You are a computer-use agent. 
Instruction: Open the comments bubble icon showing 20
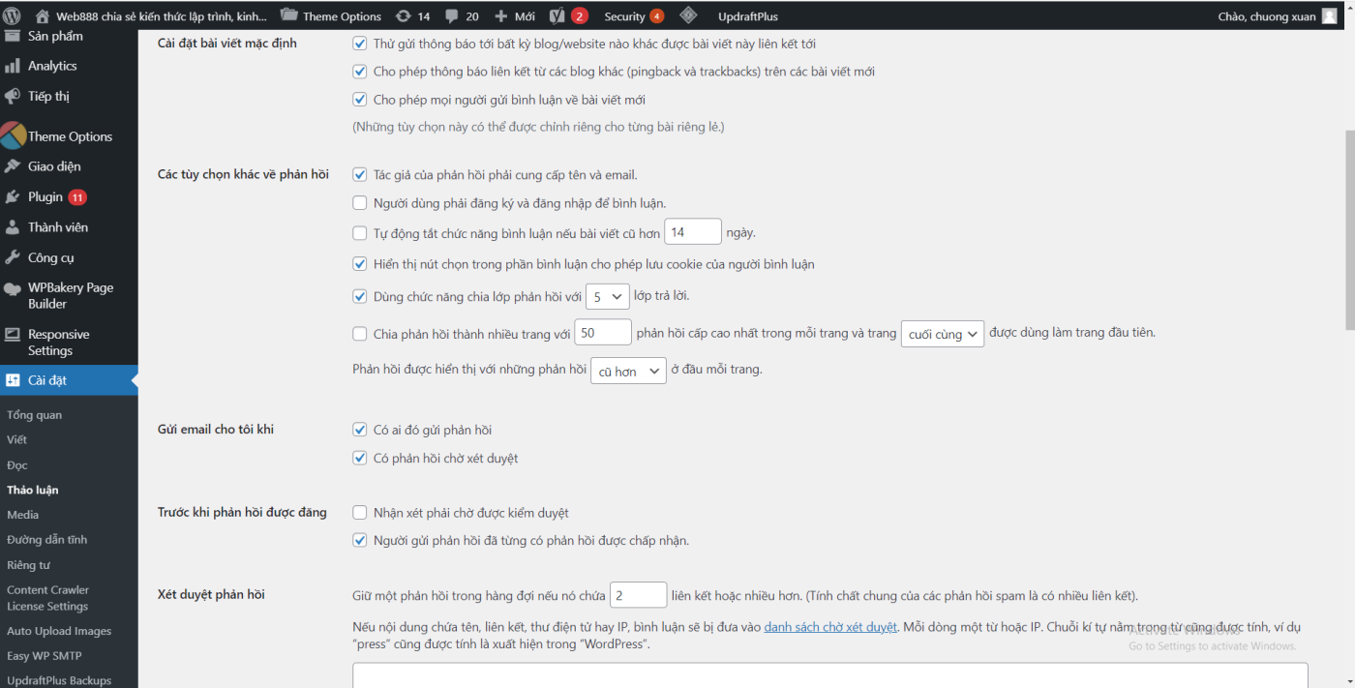(452, 16)
